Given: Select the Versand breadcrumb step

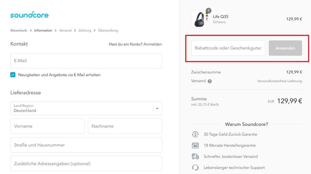Looking at the screenshot, I should 65,30.
